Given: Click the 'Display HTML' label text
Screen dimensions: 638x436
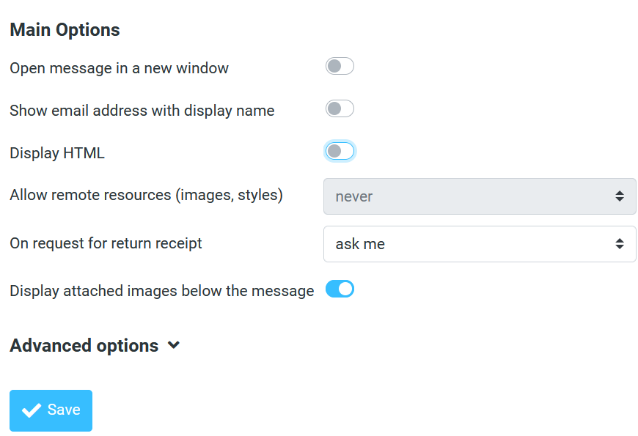Looking at the screenshot, I should pos(57,153).
